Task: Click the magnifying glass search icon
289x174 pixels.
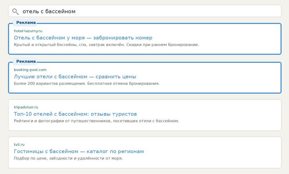Action: (15, 12)
